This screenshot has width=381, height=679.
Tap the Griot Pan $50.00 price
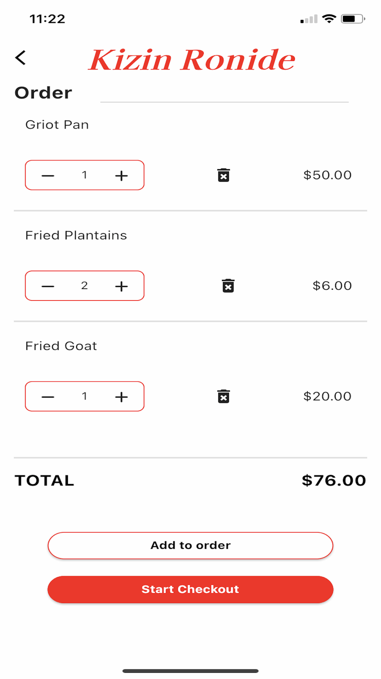pos(327,175)
